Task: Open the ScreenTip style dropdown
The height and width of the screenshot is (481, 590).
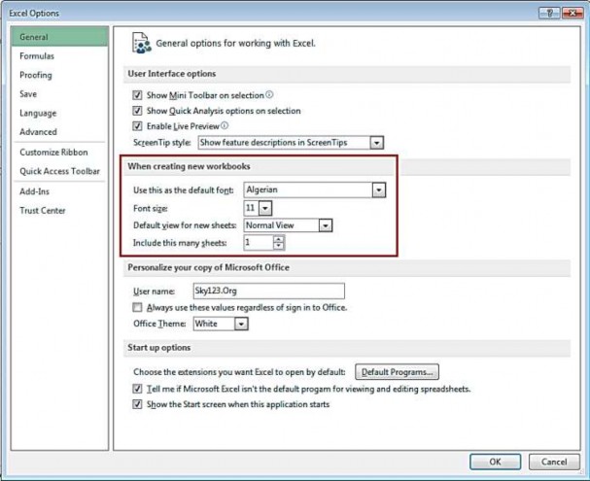Action: (x=376, y=142)
